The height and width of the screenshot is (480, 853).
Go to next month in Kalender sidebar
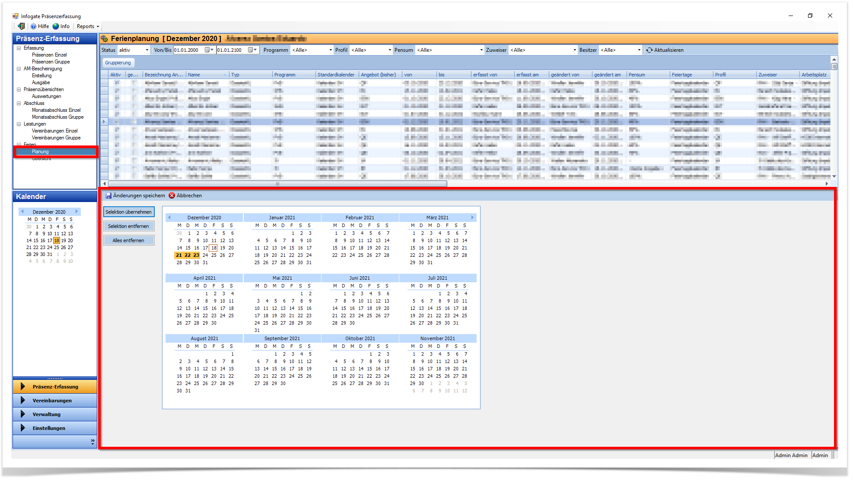pos(76,212)
